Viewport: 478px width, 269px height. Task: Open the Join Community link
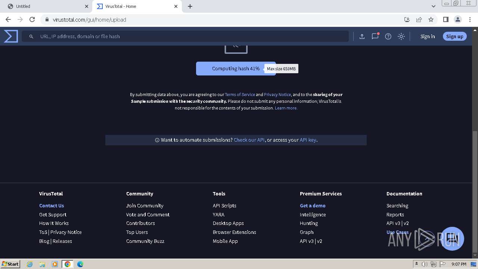tap(145, 205)
